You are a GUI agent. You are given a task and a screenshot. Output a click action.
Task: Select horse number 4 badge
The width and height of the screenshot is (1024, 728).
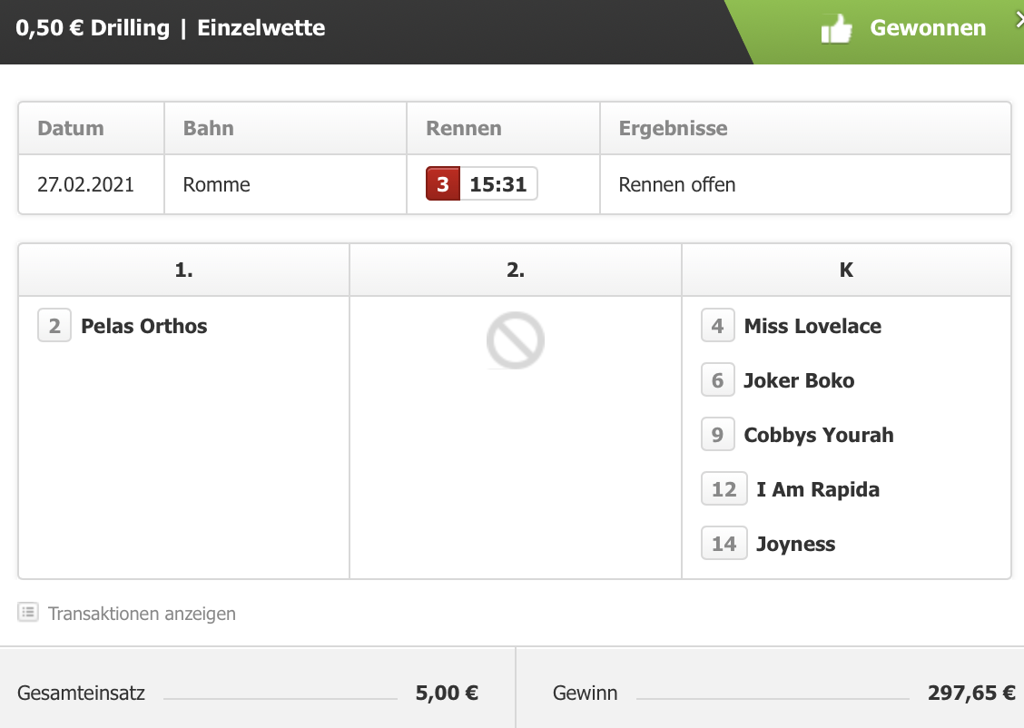[x=718, y=326]
